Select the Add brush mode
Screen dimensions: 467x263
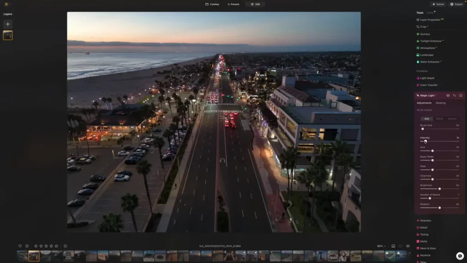[x=427, y=119]
